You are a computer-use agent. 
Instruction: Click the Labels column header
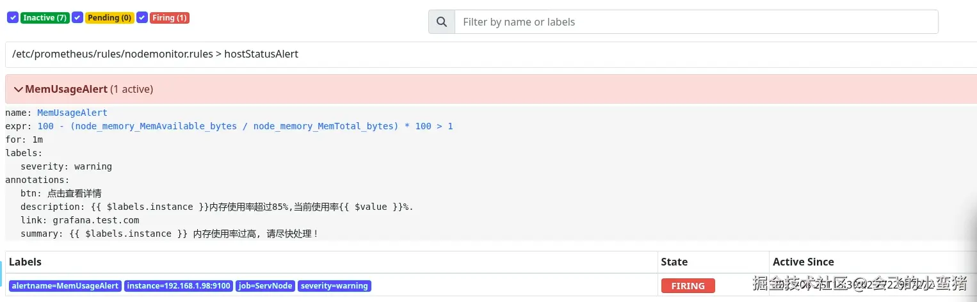(x=26, y=262)
